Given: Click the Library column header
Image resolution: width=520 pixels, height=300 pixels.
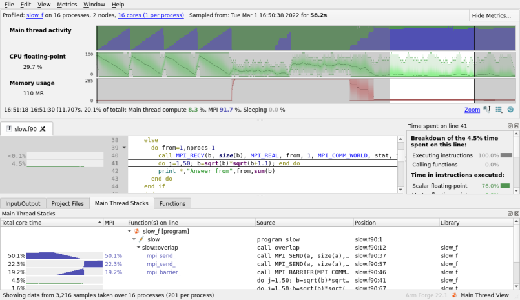Looking at the screenshot, I should pos(475,223).
